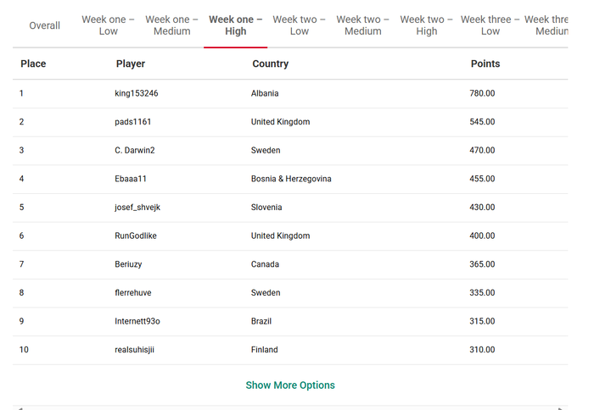Image resolution: width=594 pixels, height=410 pixels.
Task: Switch to Week two – Medium tab
Action: 363,25
